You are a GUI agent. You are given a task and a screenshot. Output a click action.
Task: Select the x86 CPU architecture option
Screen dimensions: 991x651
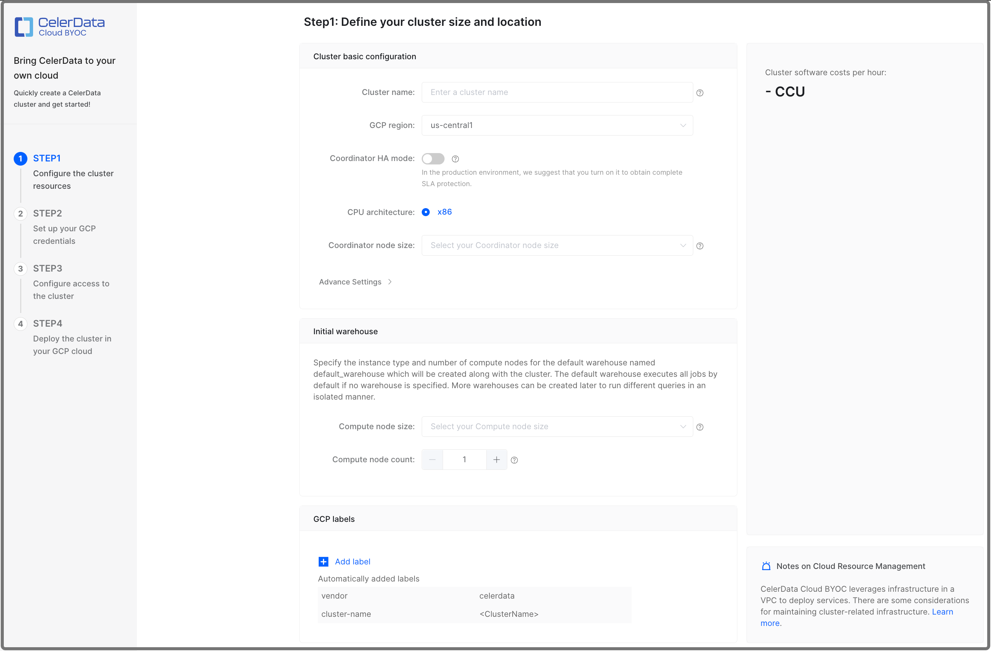426,212
